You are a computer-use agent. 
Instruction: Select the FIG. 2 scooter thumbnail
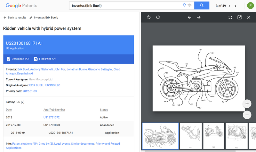point(214,136)
